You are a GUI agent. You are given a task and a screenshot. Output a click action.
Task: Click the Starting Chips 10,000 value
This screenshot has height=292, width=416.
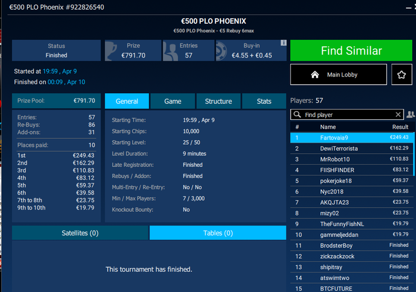click(x=191, y=131)
